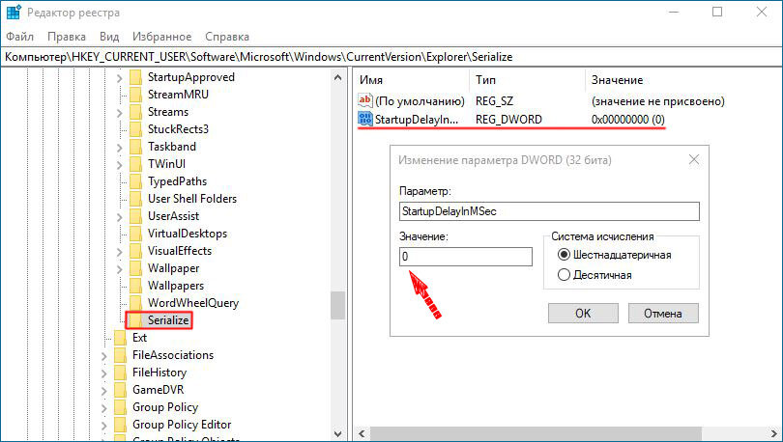Click the values pane horizontal scrollbar thumb
The width and height of the screenshot is (783, 442).
[x=536, y=433]
